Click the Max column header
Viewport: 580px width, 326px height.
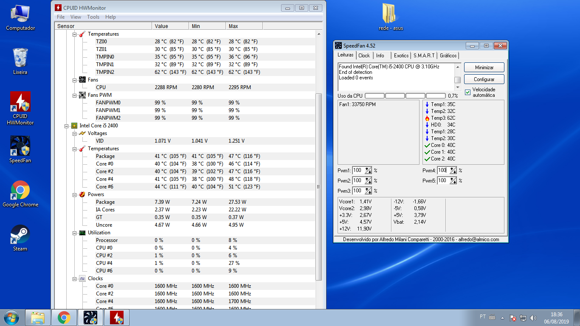point(244,26)
